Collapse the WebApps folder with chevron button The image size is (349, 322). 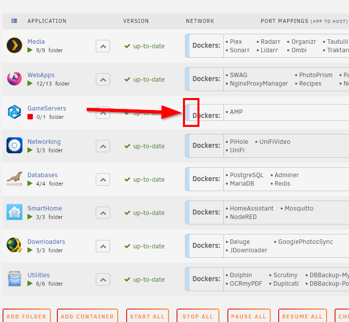point(103,80)
